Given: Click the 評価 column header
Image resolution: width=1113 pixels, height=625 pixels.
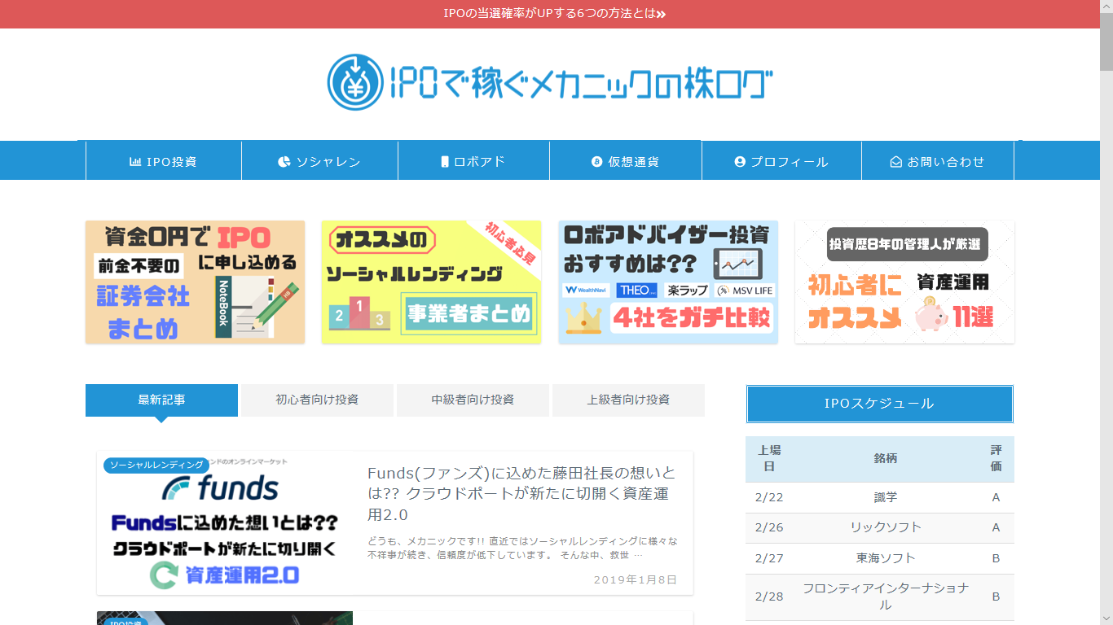Looking at the screenshot, I should (996, 459).
